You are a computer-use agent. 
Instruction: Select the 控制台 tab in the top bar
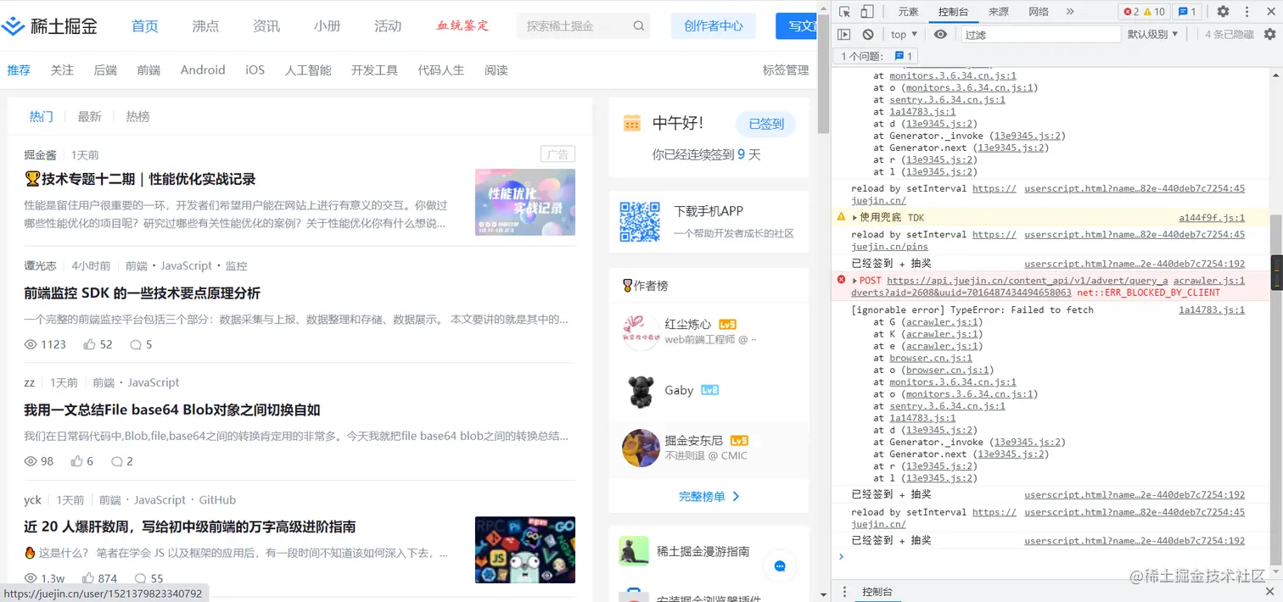tap(954, 12)
